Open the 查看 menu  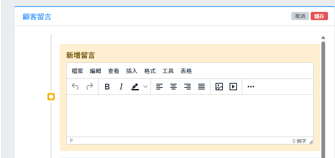click(x=113, y=71)
